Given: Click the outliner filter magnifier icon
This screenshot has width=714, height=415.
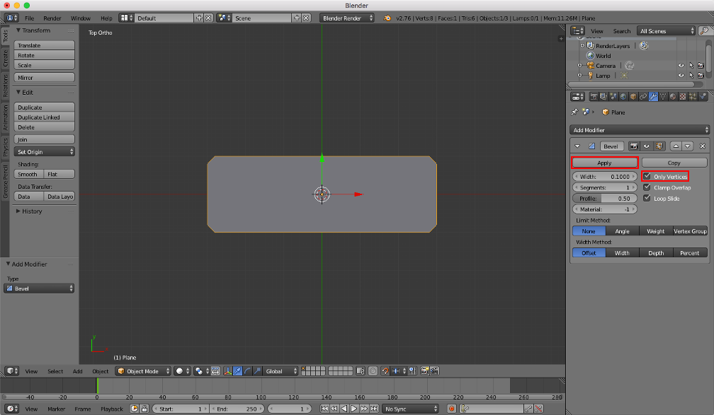Looking at the screenshot, I should click(x=704, y=31).
